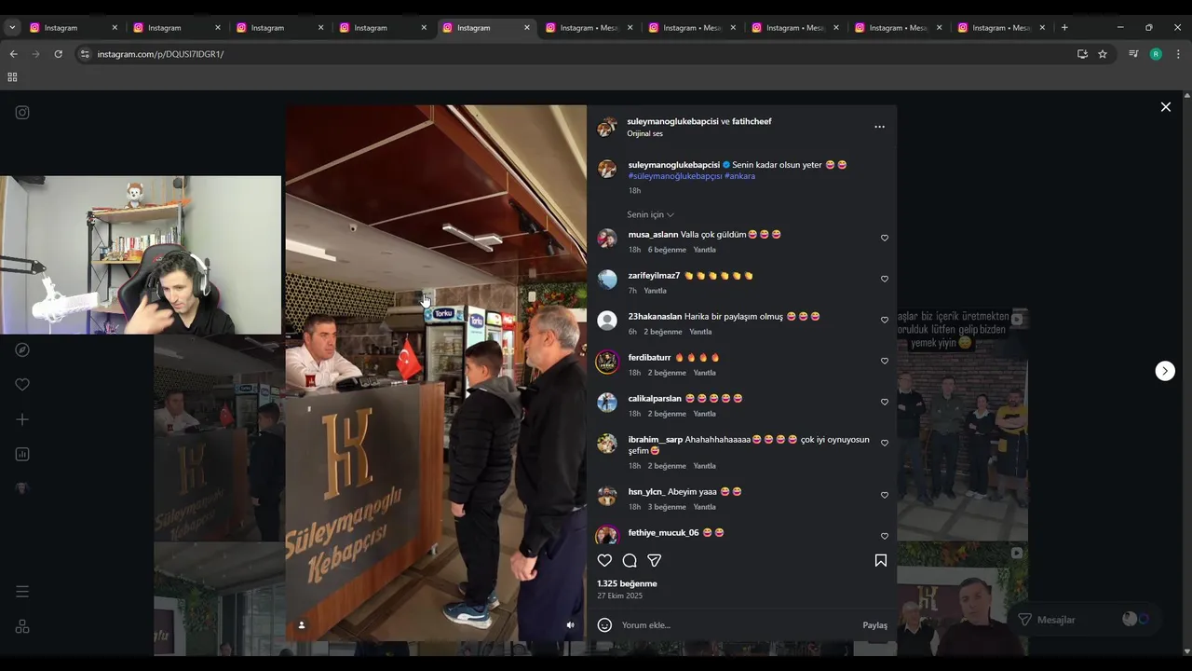This screenshot has width=1192, height=671.
Task: Open 'Orijinal ses' audio link
Action: (644, 133)
